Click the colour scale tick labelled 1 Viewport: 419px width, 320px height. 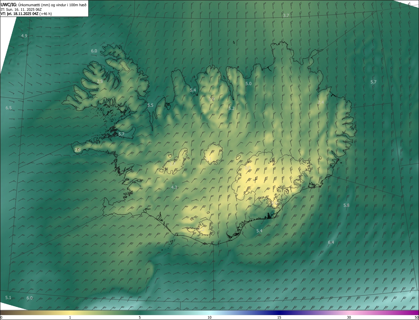click(70, 317)
